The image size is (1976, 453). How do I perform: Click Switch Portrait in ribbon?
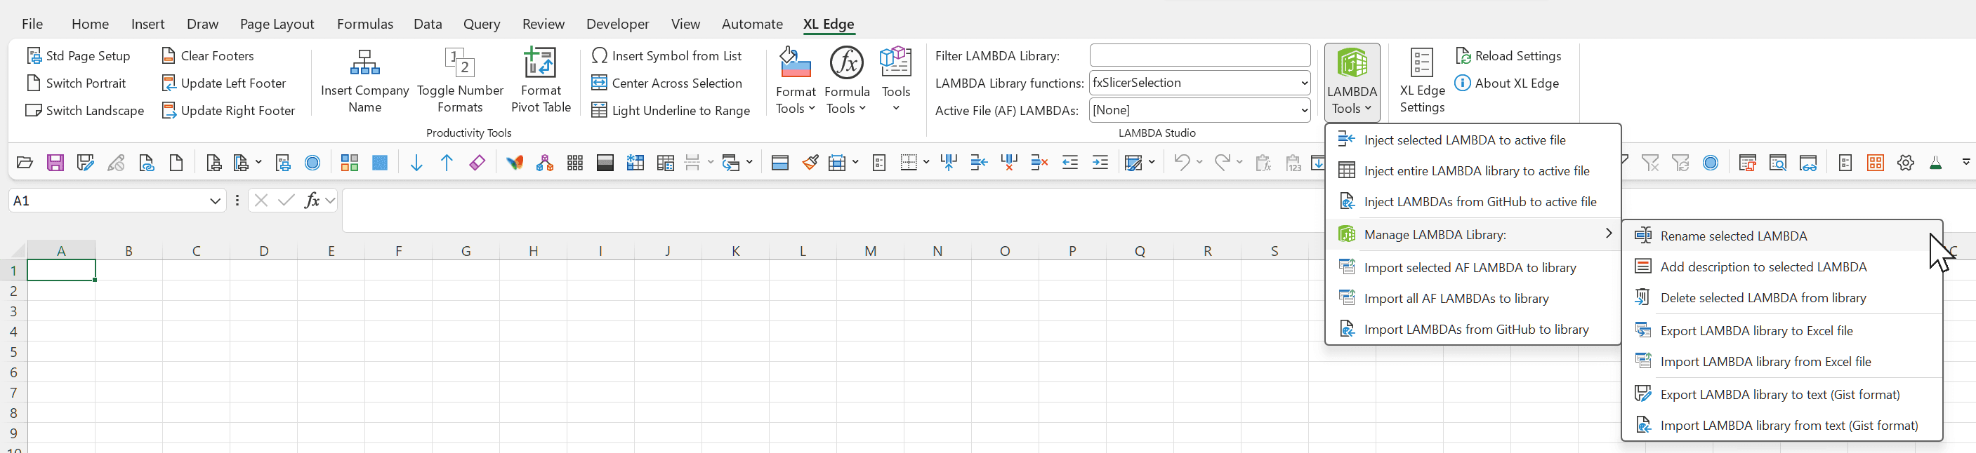pyautogui.click(x=76, y=83)
